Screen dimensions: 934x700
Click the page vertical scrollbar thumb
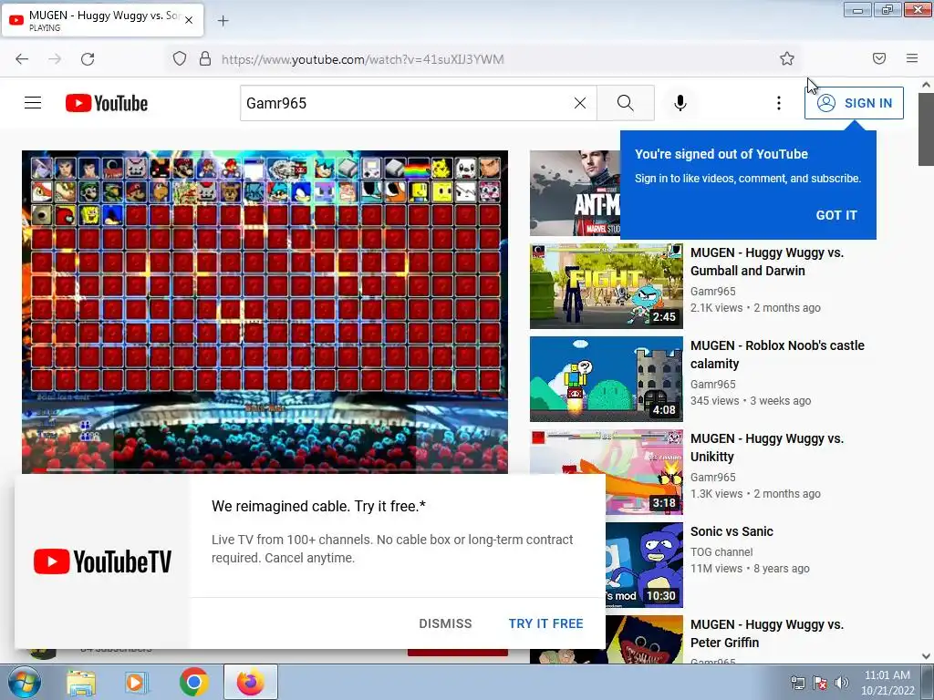tap(926, 129)
